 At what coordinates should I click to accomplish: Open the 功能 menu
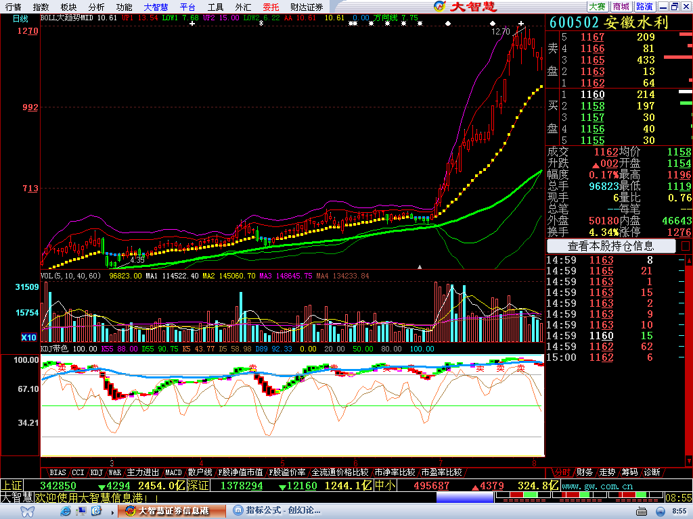click(125, 7)
